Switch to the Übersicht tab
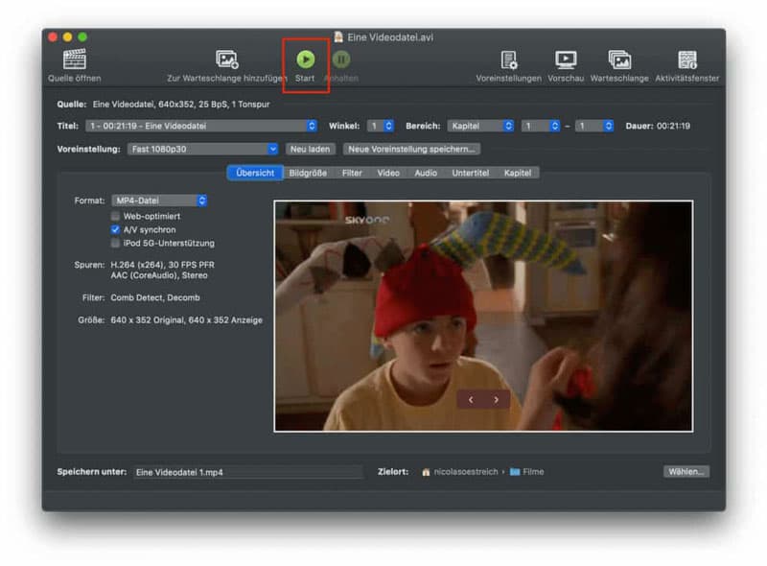The image size is (767, 566). point(255,173)
